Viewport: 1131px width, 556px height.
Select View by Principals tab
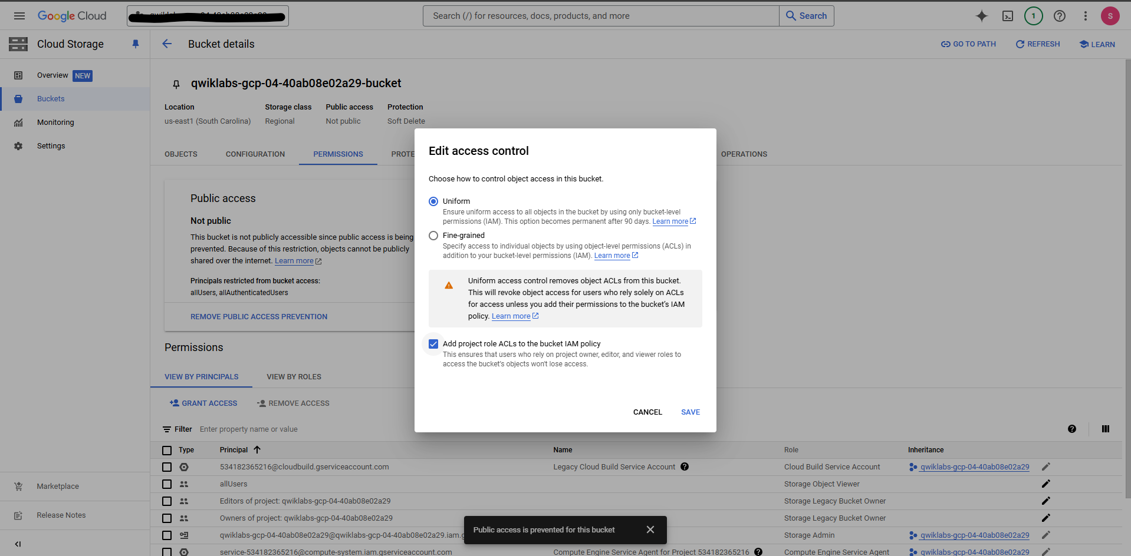[202, 377]
